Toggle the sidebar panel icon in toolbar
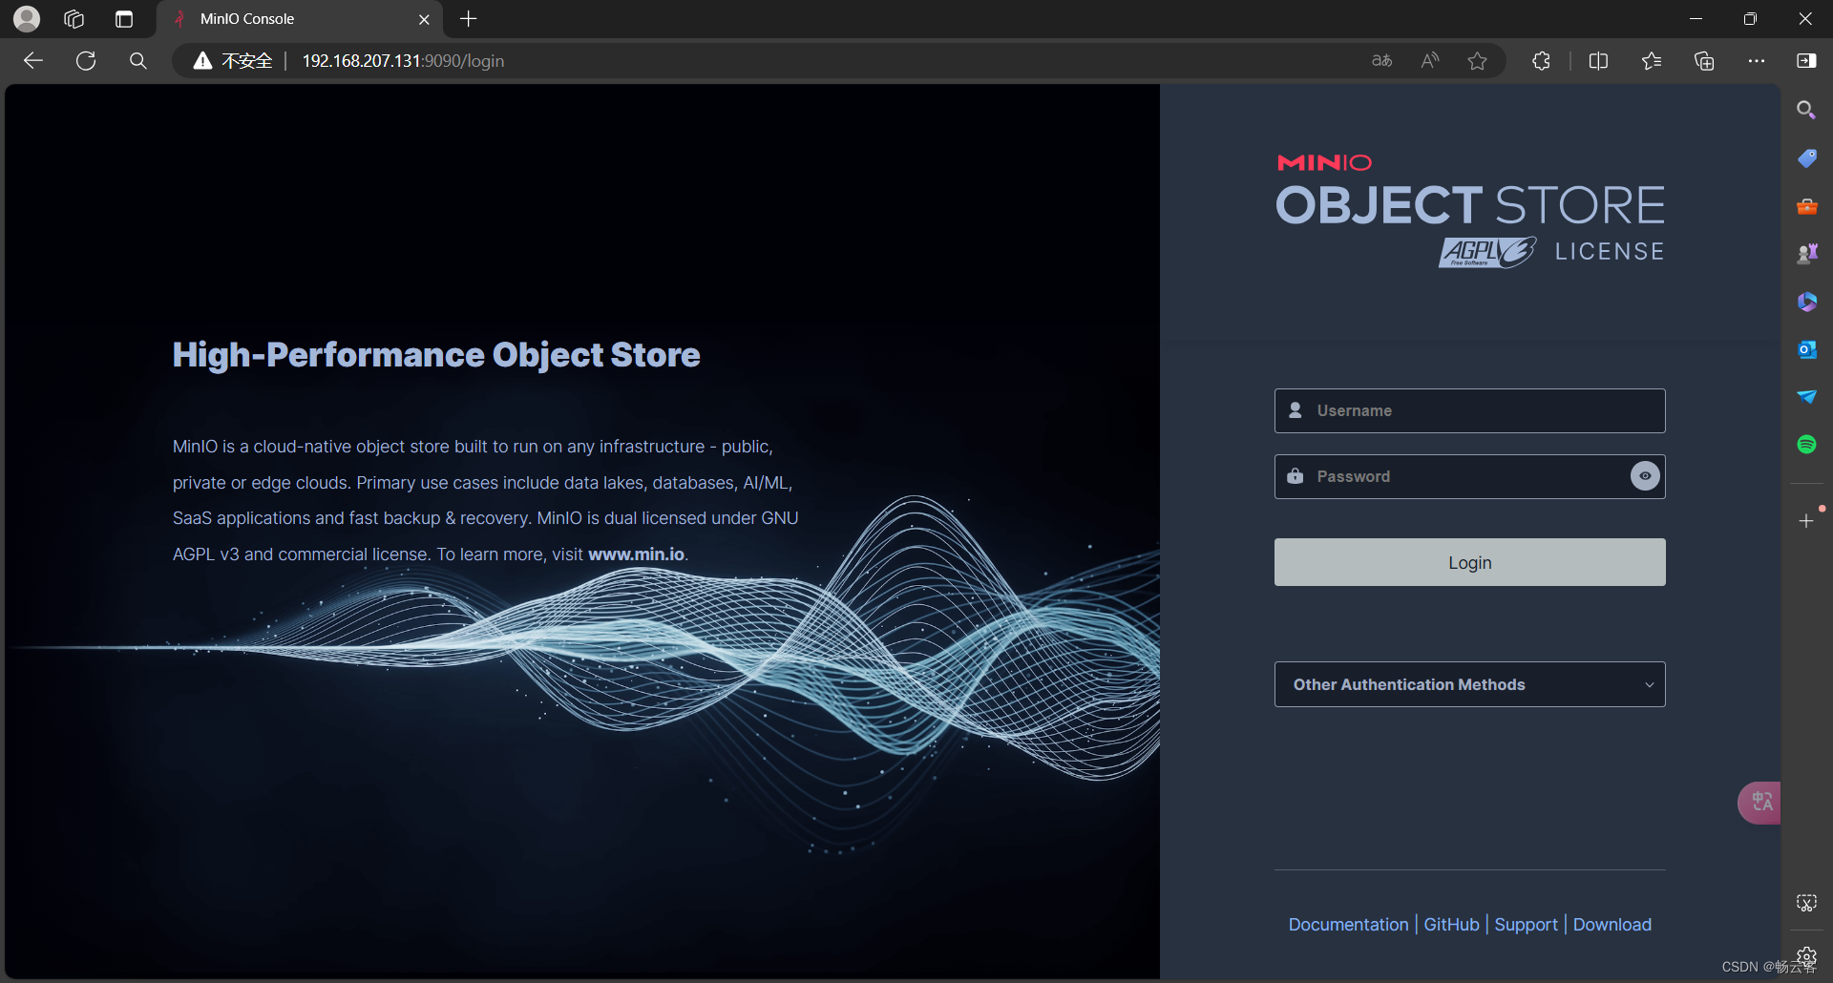Image resolution: width=1833 pixels, height=983 pixels. pos(1806,61)
